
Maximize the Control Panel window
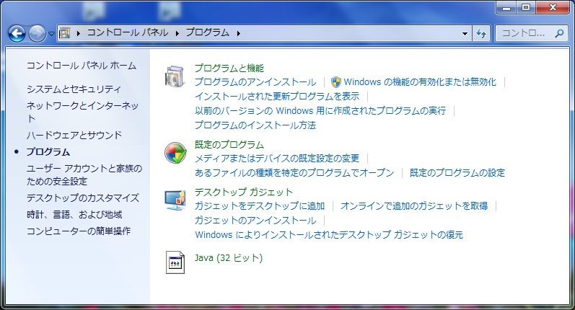pyautogui.click(x=526, y=7)
